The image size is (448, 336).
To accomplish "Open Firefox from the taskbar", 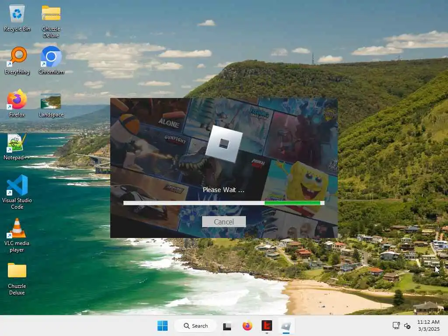I will [248, 325].
